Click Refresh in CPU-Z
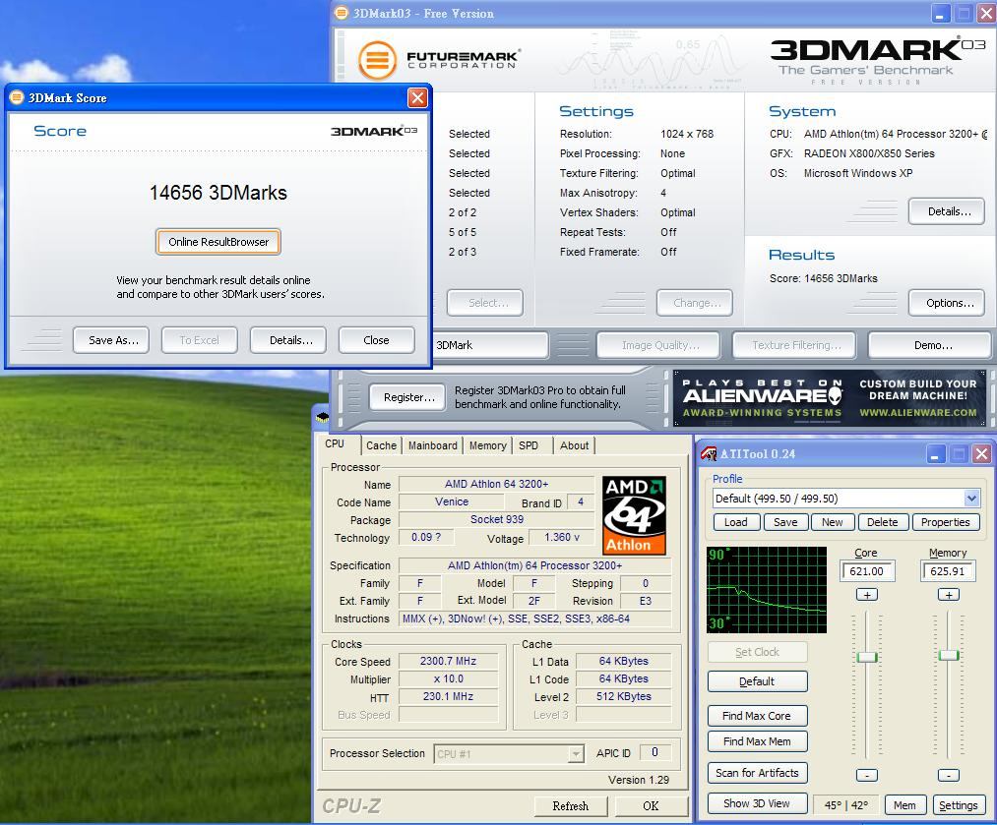This screenshot has height=825, width=997. click(571, 805)
